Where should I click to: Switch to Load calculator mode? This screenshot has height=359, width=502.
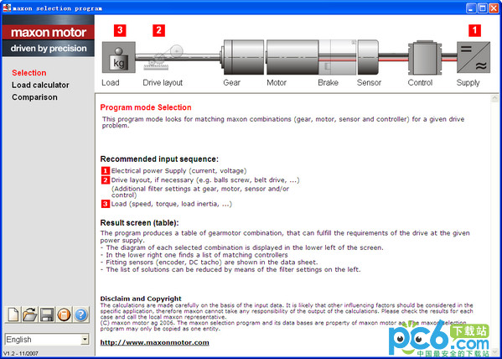tap(40, 85)
